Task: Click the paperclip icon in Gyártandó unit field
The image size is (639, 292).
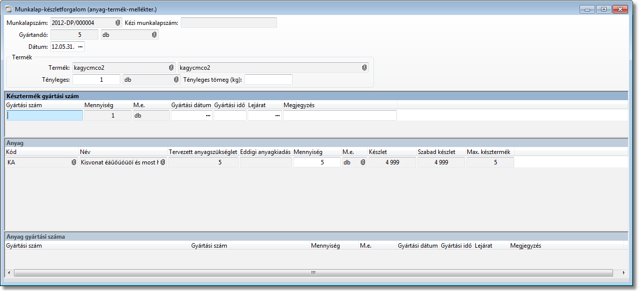Action: (x=154, y=35)
